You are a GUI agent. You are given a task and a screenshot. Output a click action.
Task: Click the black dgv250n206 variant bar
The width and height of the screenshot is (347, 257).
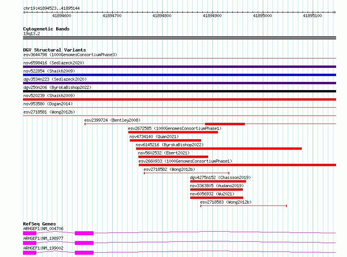click(179, 91)
